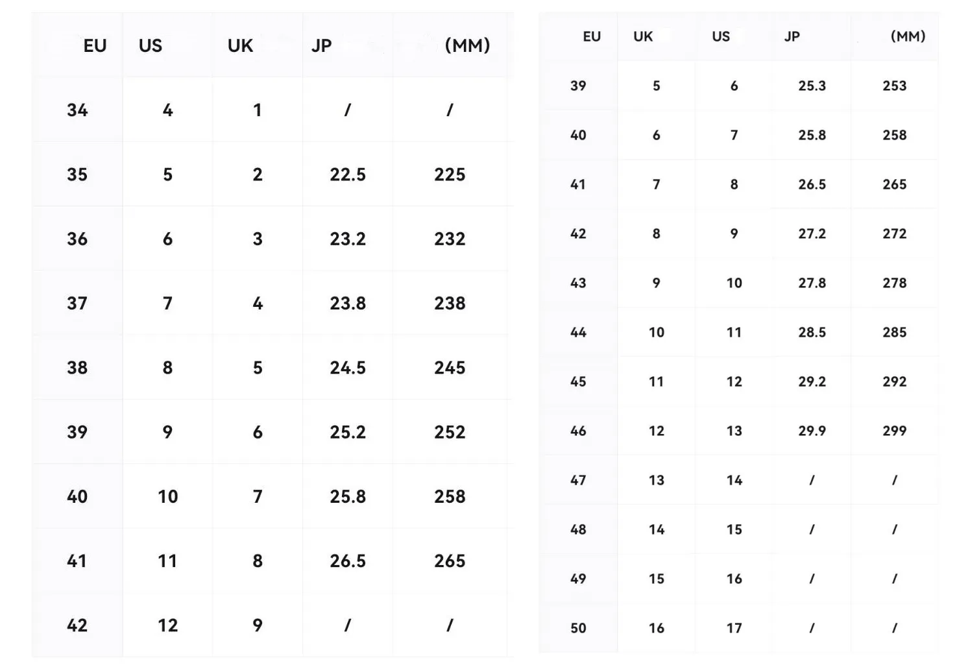The width and height of the screenshot is (959, 665).
Task: Select the 29.9 JP size value
Action: 812,431
